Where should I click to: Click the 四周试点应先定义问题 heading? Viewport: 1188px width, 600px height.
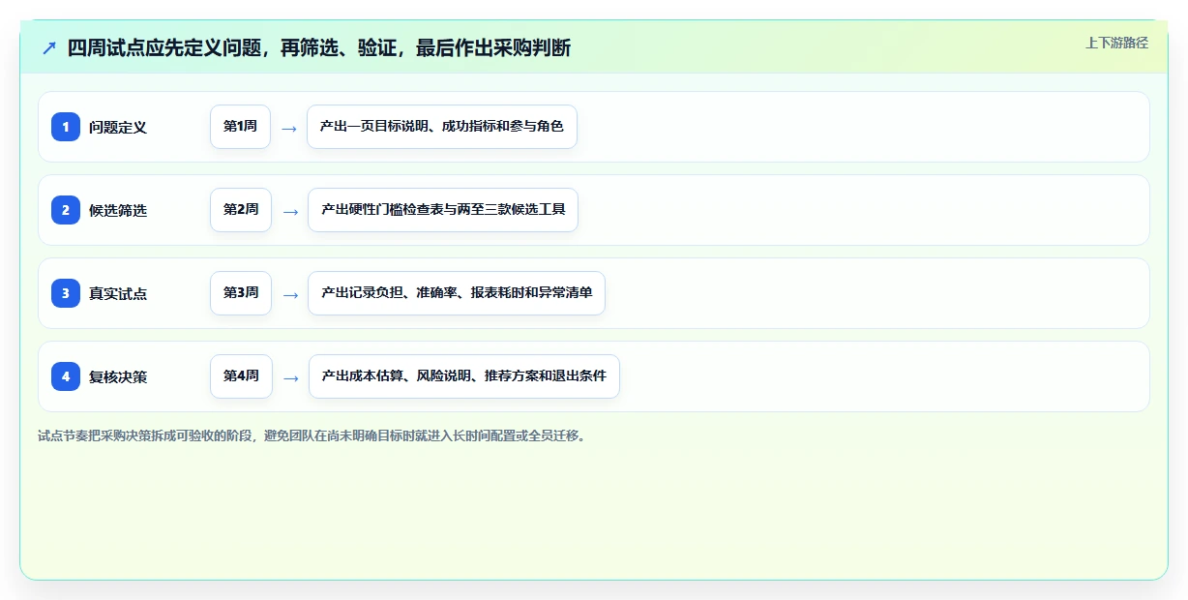[x=319, y=48]
